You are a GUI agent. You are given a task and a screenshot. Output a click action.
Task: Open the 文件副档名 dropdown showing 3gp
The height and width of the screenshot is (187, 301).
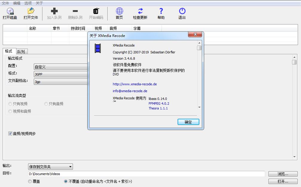pos(60,82)
